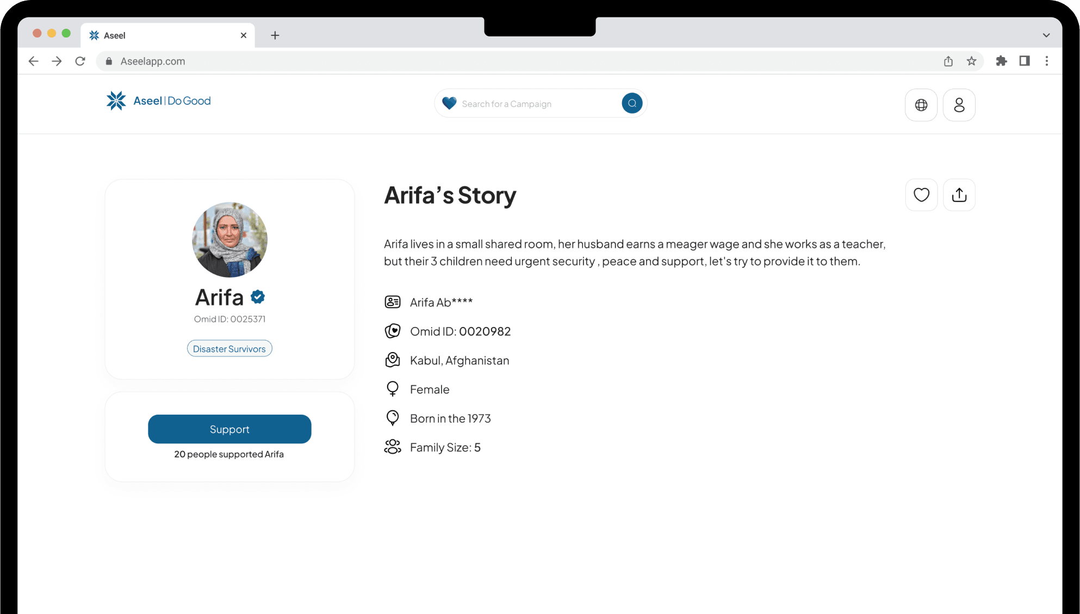
Task: Expand the tab search chevron
Action: (x=1046, y=35)
